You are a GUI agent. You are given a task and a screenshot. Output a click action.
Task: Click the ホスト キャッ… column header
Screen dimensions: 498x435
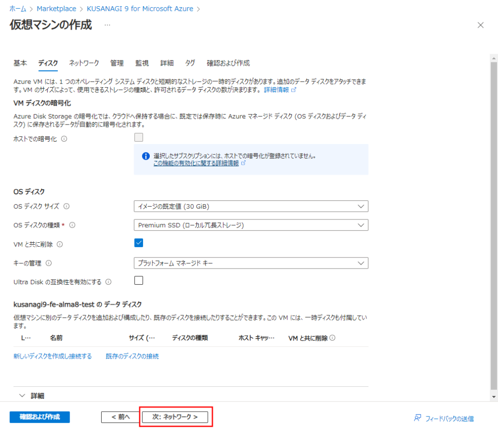(x=256, y=338)
